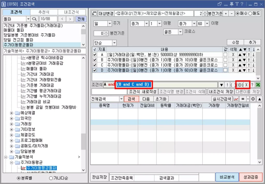Click the 검색 button
This screenshot has height=184, width=265.
point(131,99)
